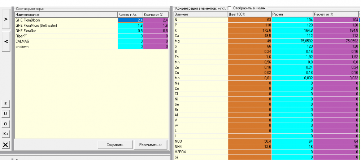Click the Кол-во г./л. column header

pyautogui.click(x=130, y=15)
